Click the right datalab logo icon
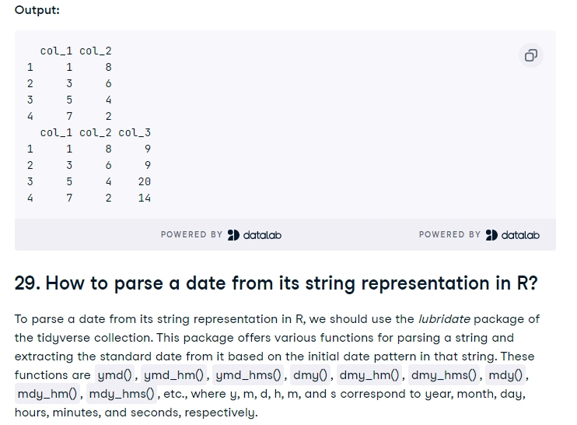This screenshot has height=425, width=577. [x=491, y=235]
